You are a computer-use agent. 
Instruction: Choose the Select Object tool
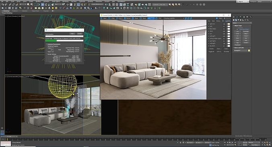coord(28,4)
